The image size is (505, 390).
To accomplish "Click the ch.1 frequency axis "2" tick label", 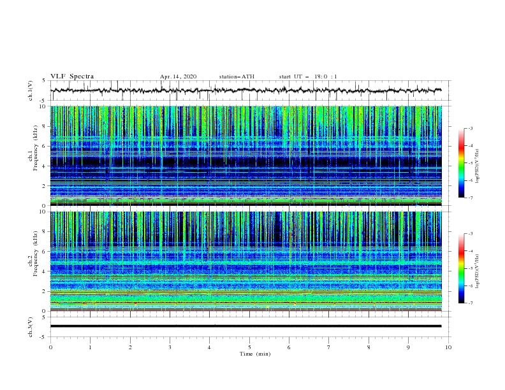I will click(45, 185).
